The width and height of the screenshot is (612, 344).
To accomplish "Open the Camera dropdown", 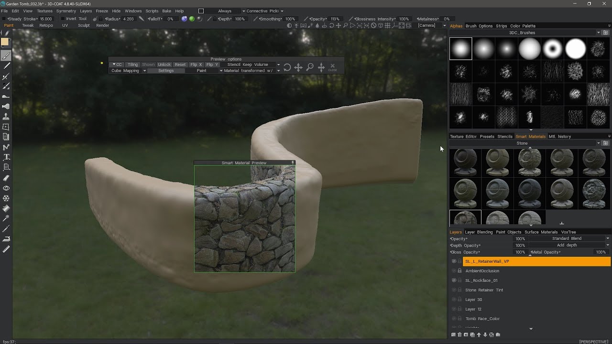I will [x=432, y=25].
